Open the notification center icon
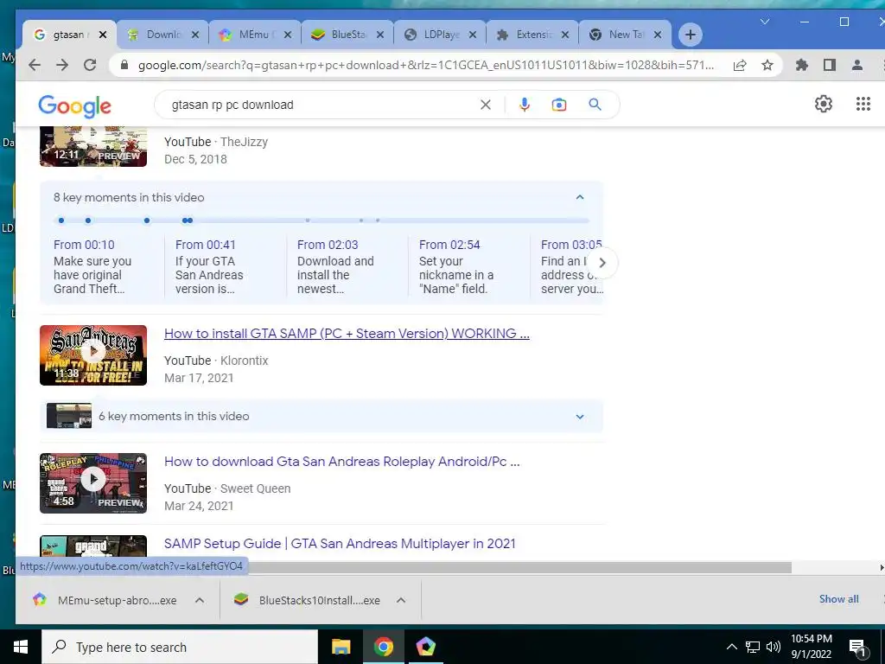Image resolution: width=885 pixels, height=664 pixels. click(857, 648)
